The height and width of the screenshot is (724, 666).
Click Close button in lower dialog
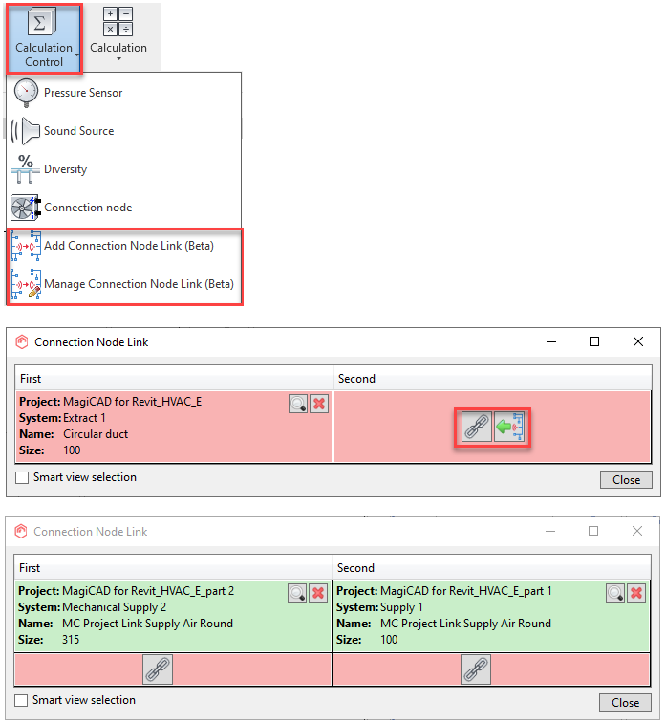point(625,703)
